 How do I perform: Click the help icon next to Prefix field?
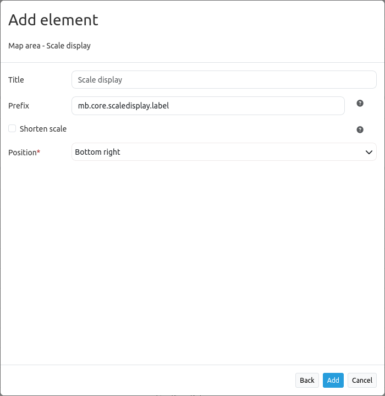pos(360,103)
